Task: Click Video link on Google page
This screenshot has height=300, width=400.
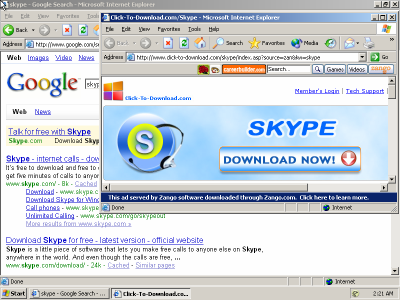Action: pyautogui.click(x=63, y=58)
